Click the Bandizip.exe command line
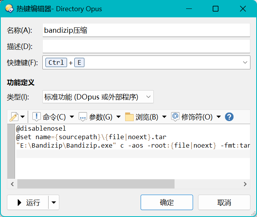The image size is (257, 217). pos(133,145)
